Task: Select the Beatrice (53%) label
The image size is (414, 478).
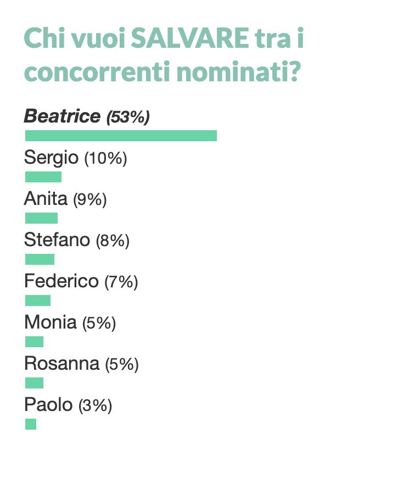Action: 87,116
